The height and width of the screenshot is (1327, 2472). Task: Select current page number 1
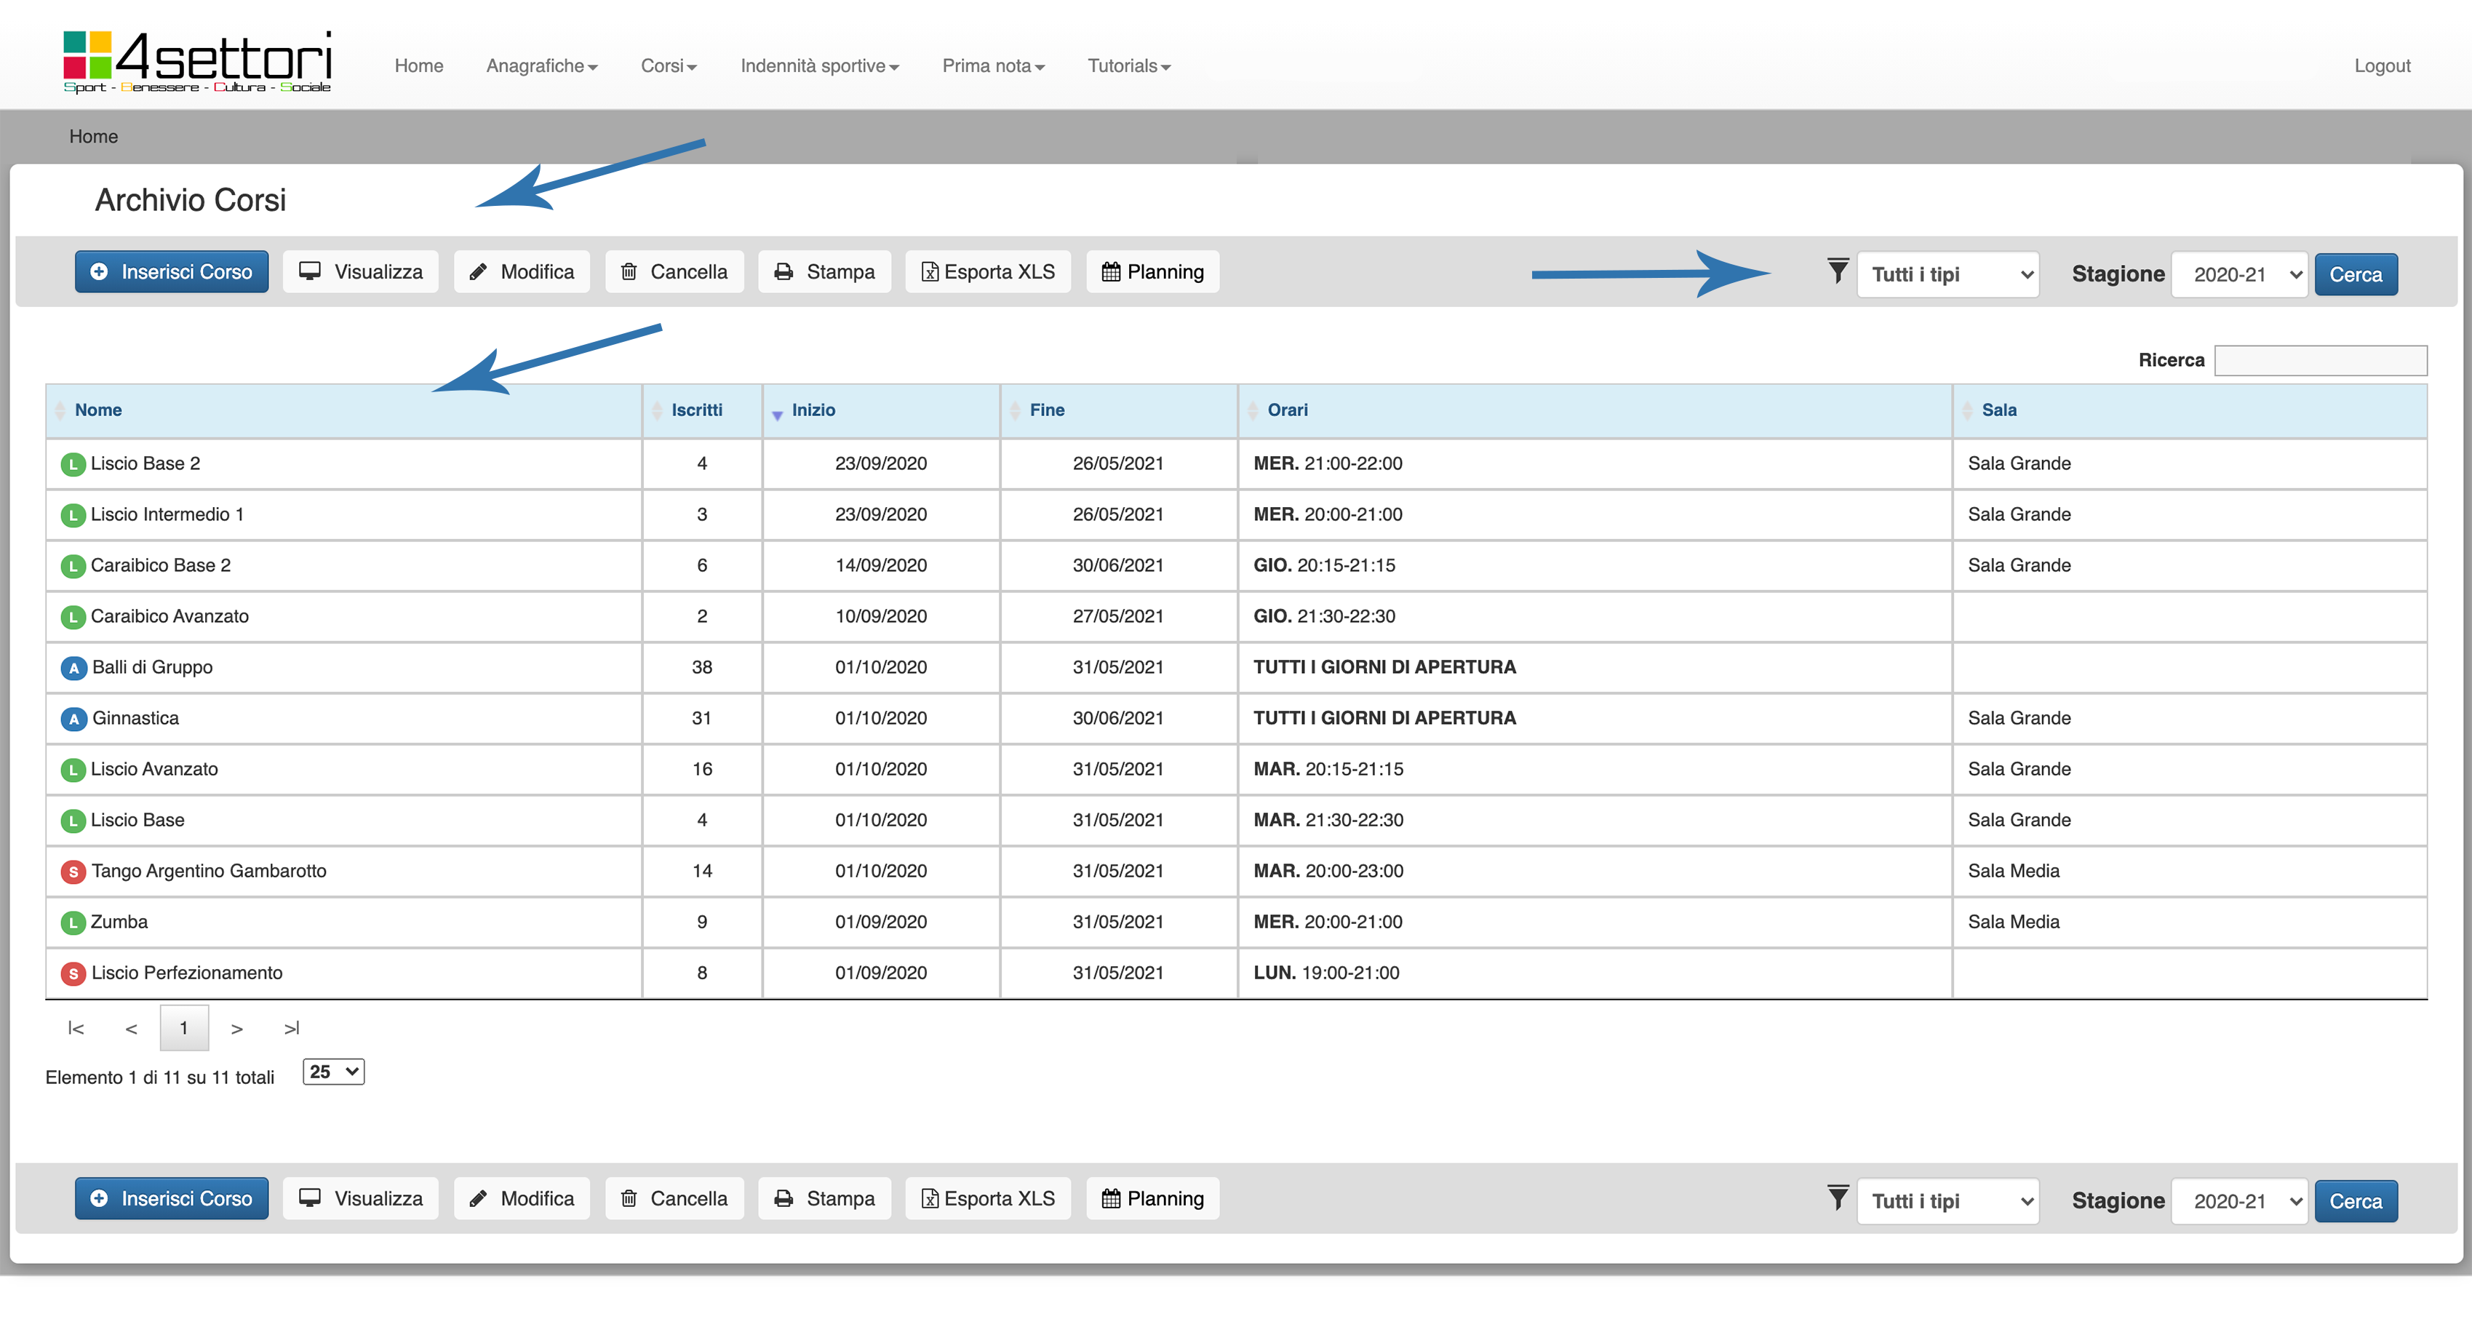tap(184, 1029)
